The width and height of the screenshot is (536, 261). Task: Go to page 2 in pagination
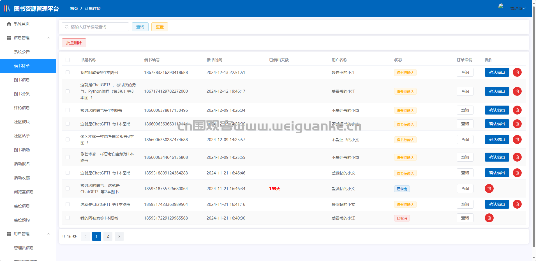[x=108, y=236]
